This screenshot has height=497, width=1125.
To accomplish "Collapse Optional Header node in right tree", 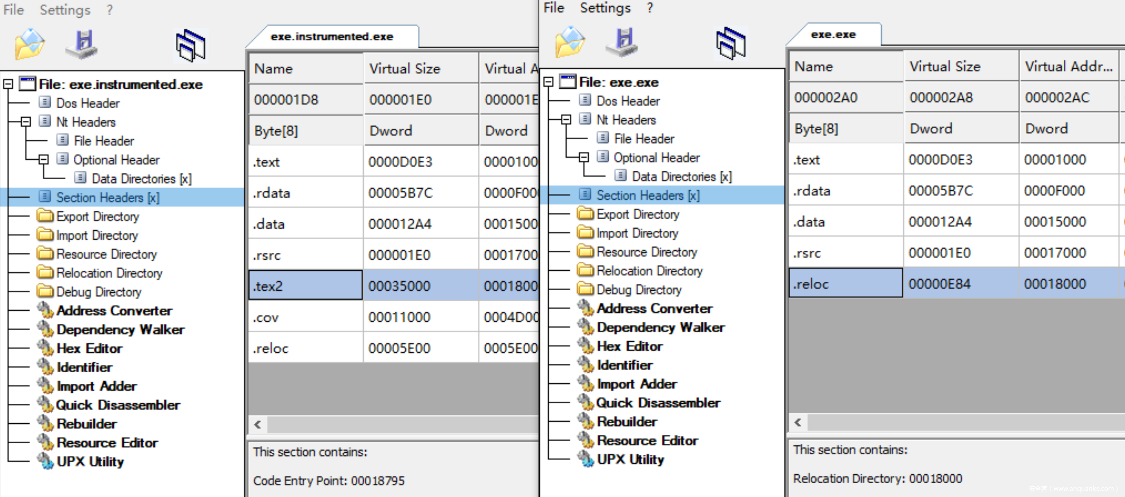I will [x=584, y=157].
